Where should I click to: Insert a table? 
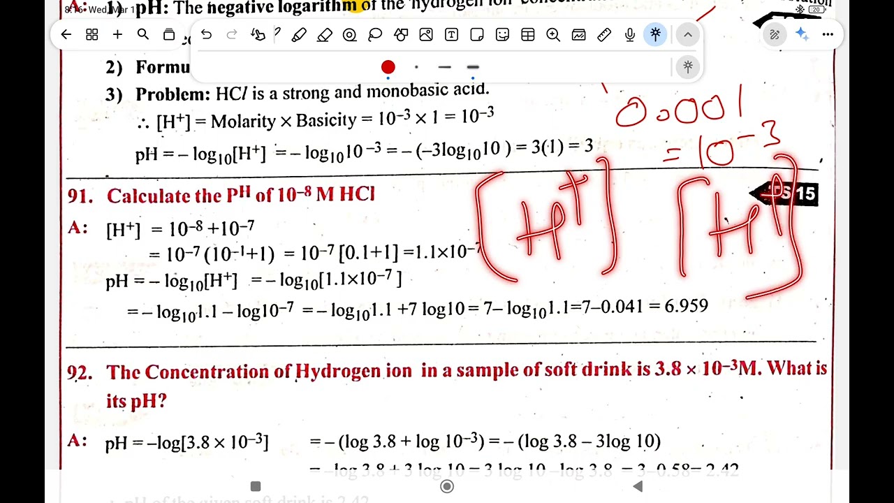528,35
